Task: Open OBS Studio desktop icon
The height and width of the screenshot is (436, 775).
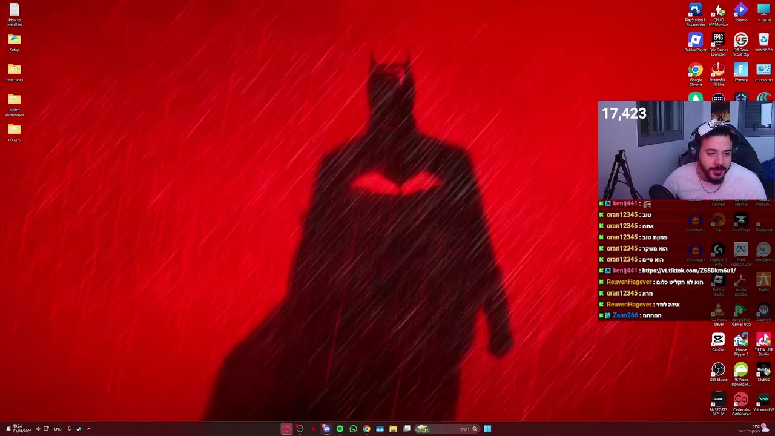Action: click(718, 372)
